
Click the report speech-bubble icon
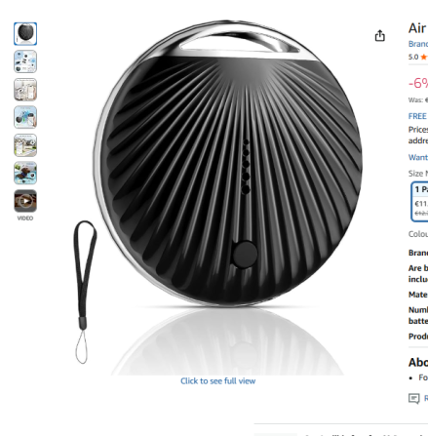click(x=413, y=398)
